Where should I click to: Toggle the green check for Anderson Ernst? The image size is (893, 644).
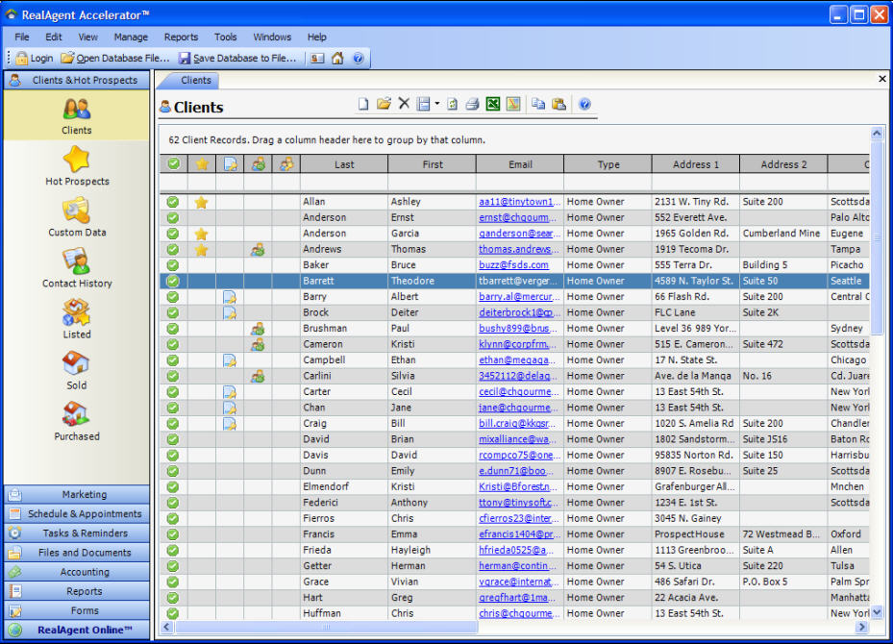[x=173, y=217]
